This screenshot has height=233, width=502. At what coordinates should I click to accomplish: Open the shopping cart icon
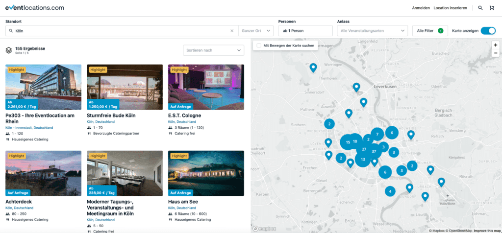point(492,8)
